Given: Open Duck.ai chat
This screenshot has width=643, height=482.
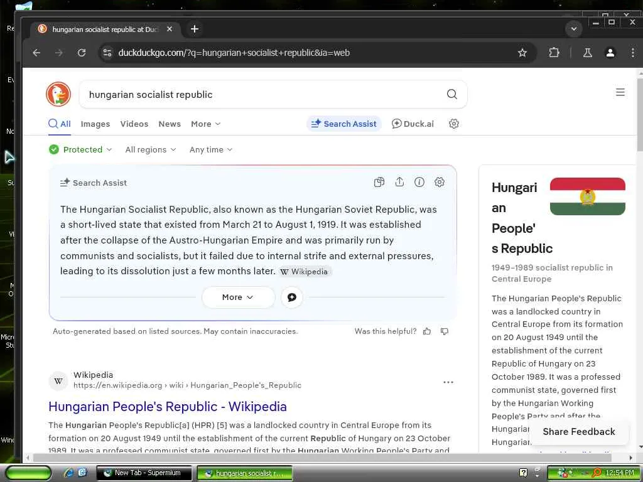Looking at the screenshot, I should pos(413,124).
